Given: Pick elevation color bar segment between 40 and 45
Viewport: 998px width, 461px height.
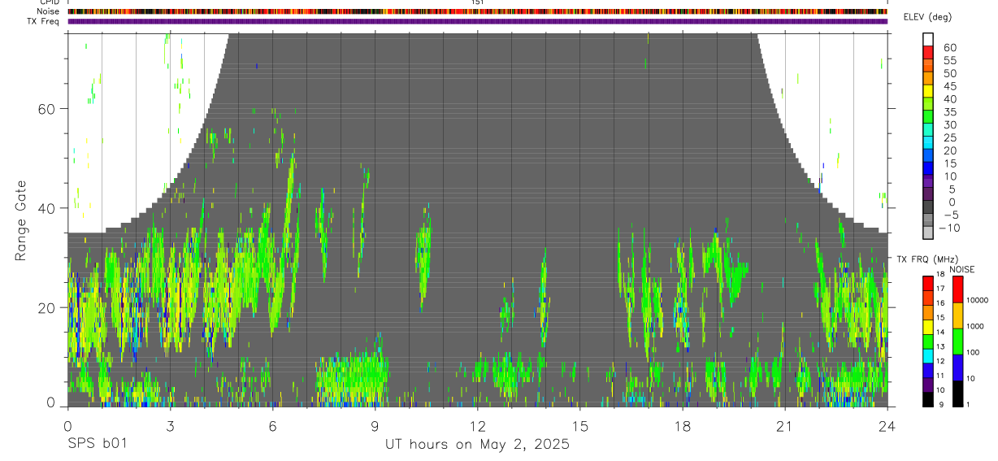Looking at the screenshot, I should click(928, 90).
